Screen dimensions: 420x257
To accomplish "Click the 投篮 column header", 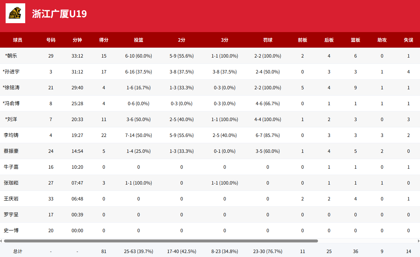I will 138,40.
